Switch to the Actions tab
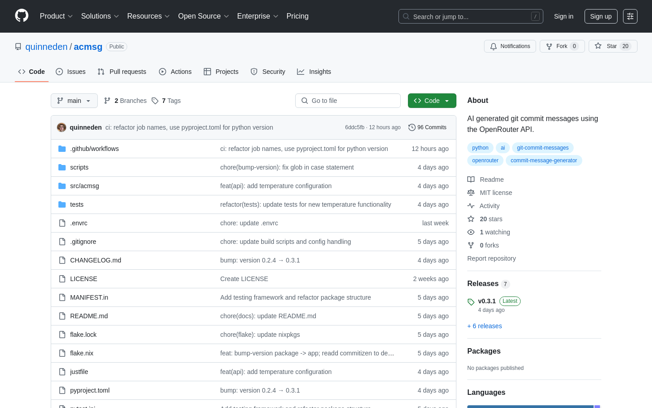Image resolution: width=652 pixels, height=408 pixels. coord(175,72)
